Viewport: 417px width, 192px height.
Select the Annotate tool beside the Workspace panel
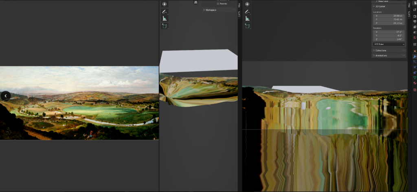click(165, 12)
